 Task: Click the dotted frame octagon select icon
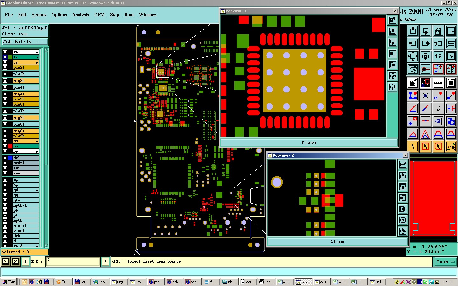451,83
